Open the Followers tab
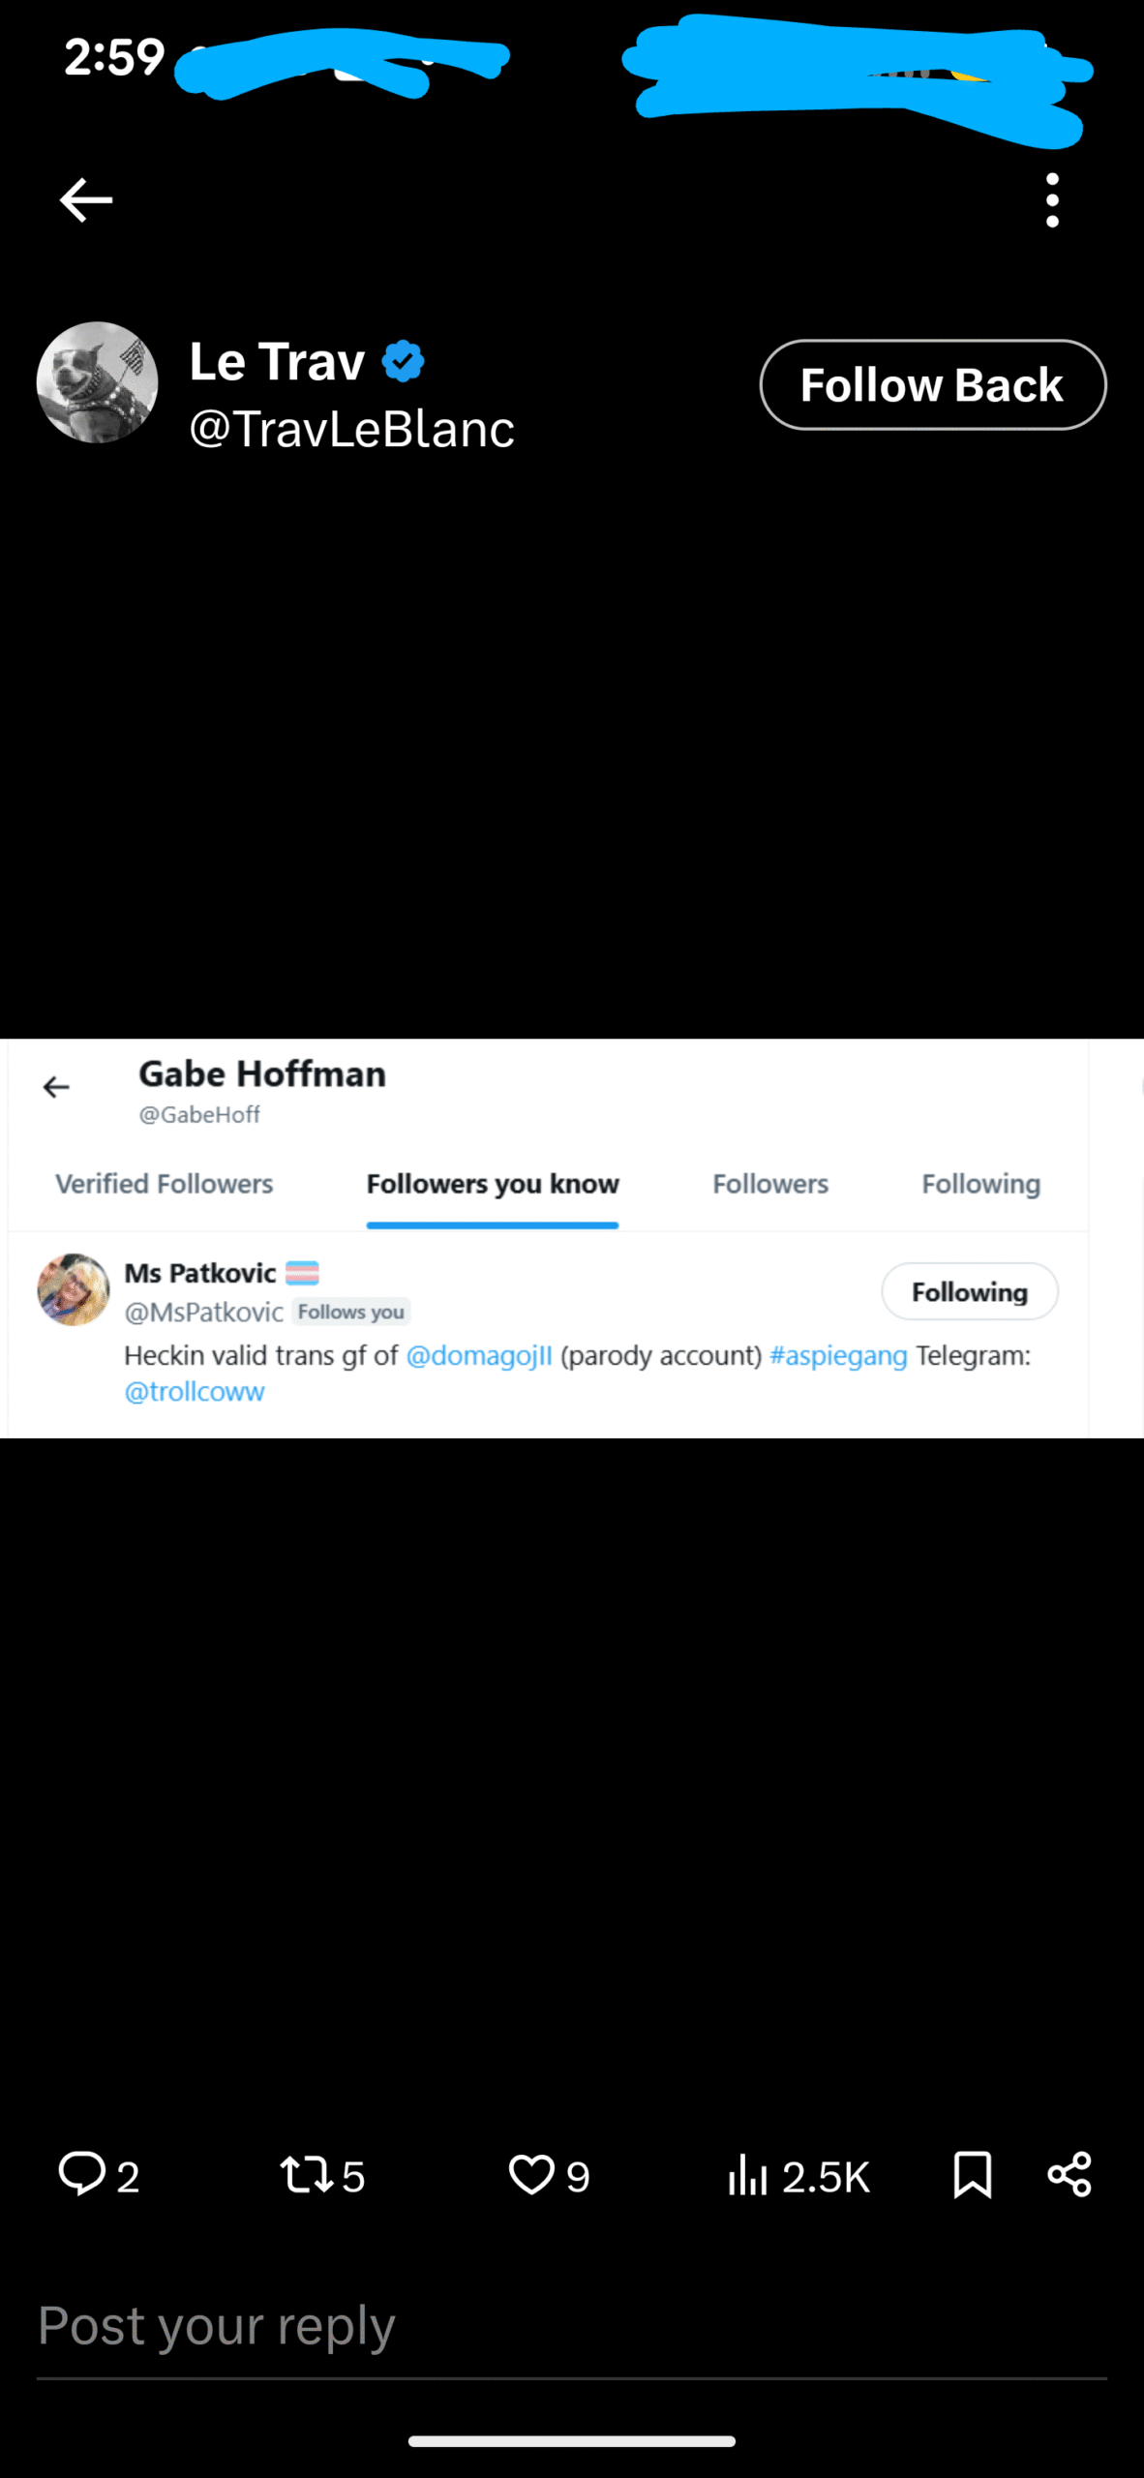The image size is (1144, 2478). tap(770, 1184)
